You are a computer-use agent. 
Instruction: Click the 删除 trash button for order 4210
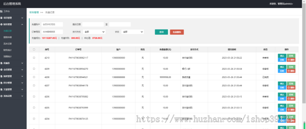pos(291,60)
